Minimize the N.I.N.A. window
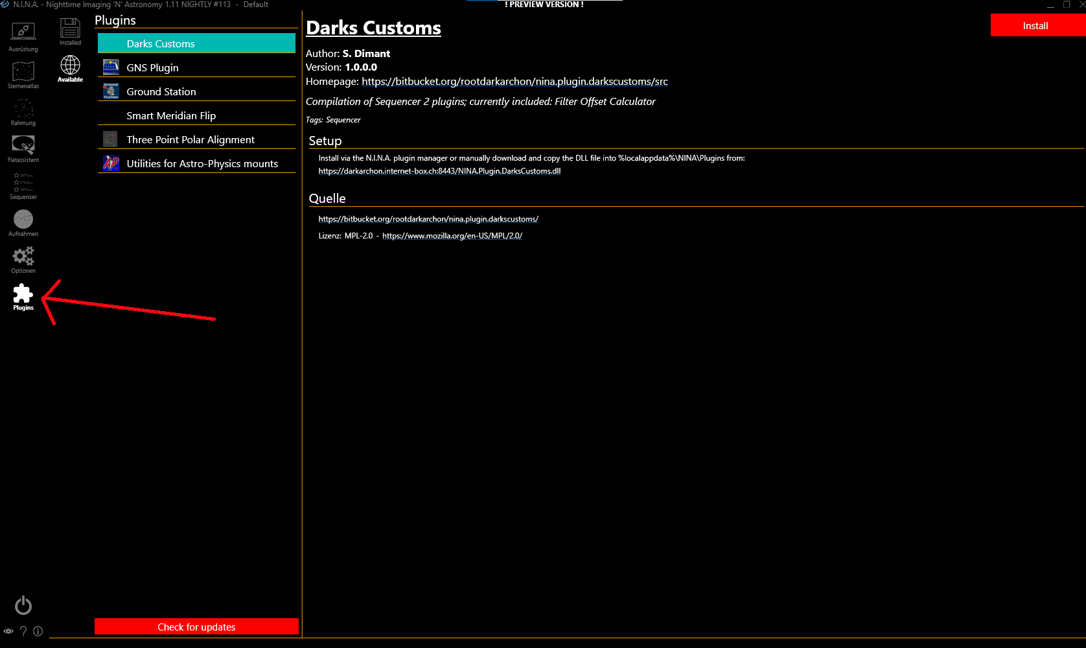This screenshot has width=1086, height=648. (1050, 5)
